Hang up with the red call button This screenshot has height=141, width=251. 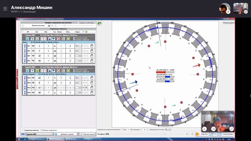pyautogui.click(x=222, y=129)
